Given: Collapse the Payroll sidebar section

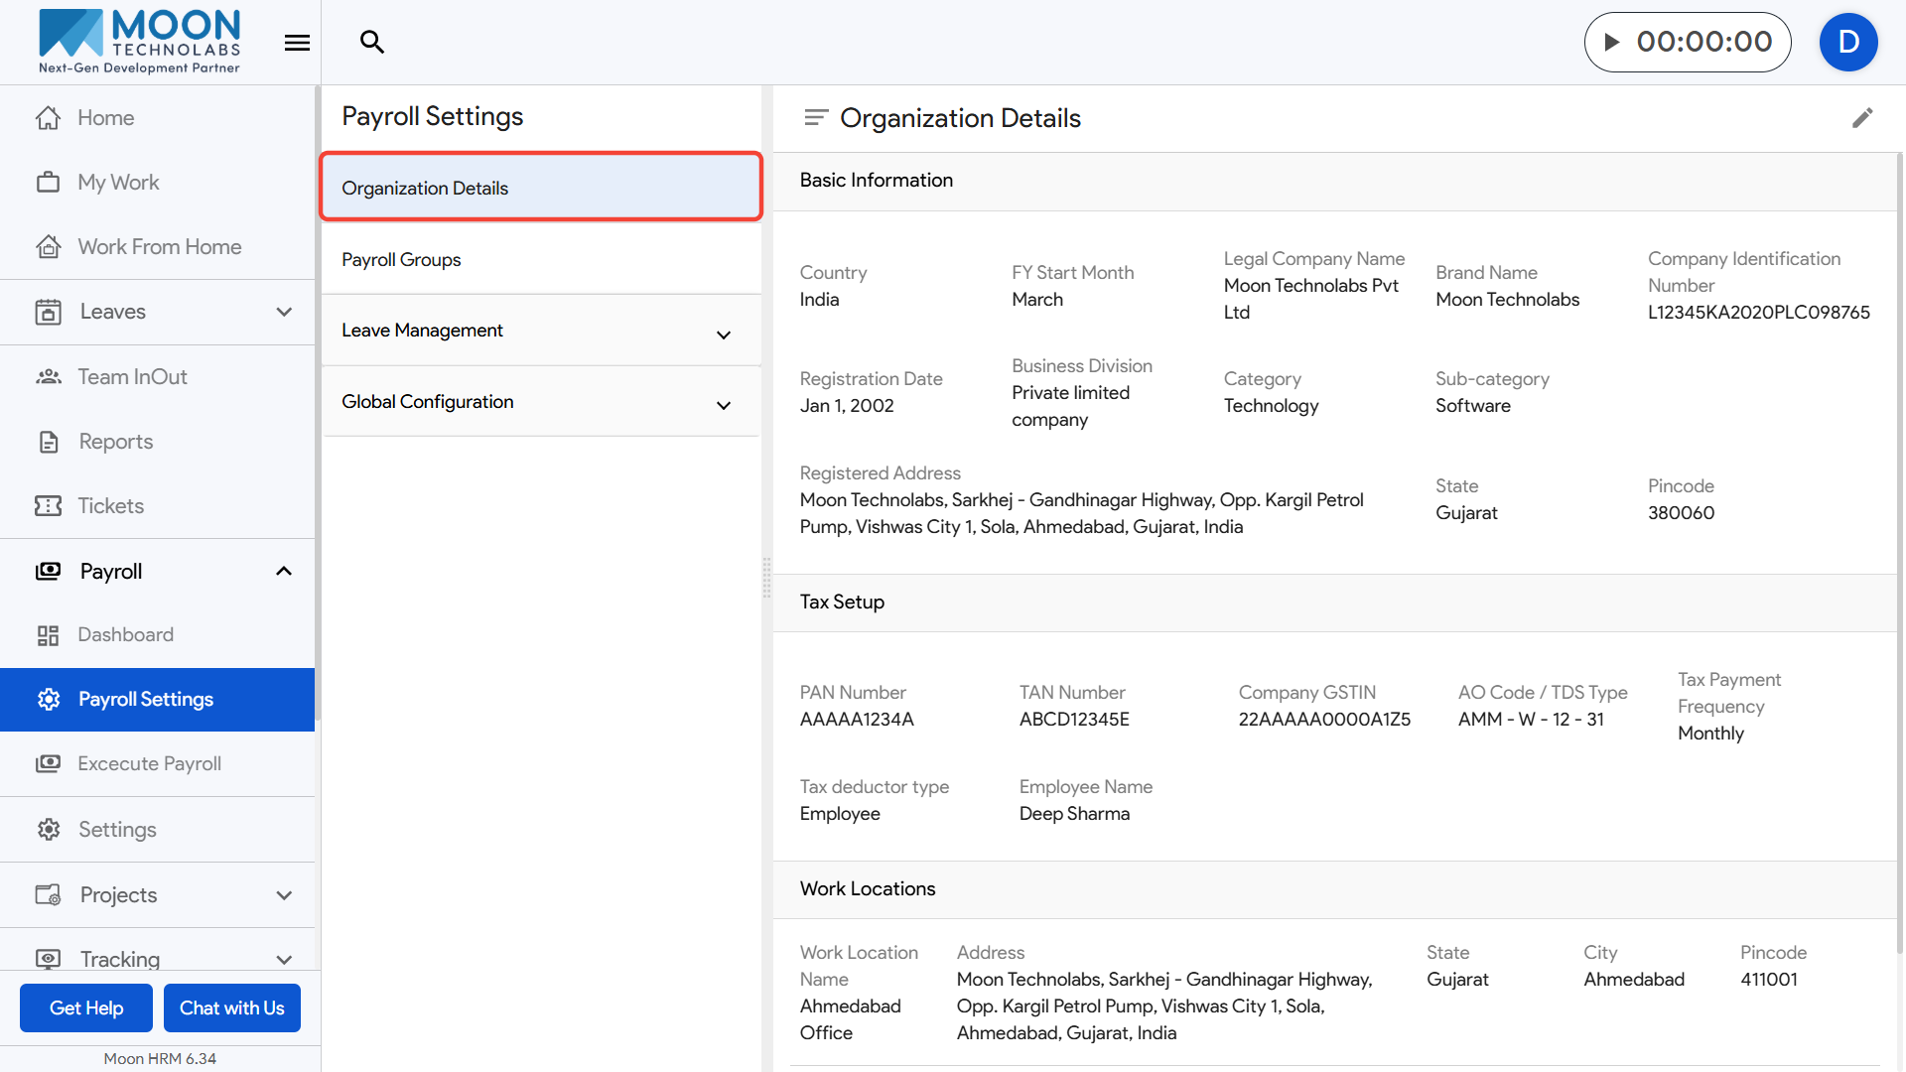Looking at the screenshot, I should [284, 572].
